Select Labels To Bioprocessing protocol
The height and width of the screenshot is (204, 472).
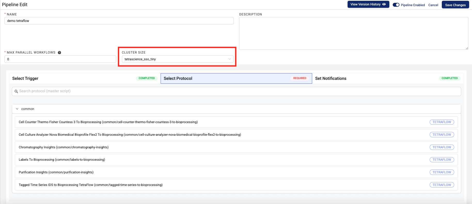pos(236,160)
